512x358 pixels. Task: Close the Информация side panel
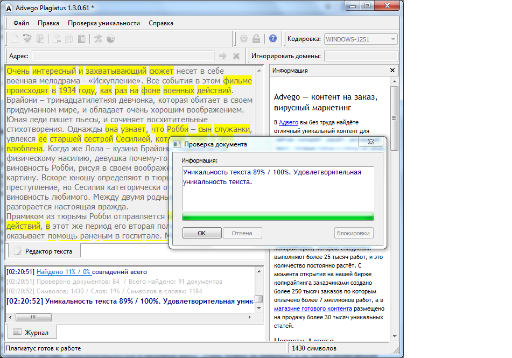coord(392,70)
